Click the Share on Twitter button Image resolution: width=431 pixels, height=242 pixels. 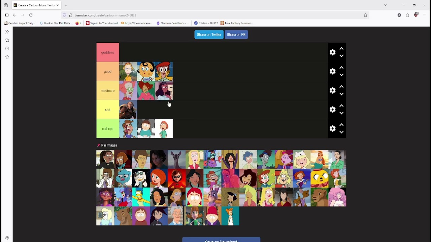[209, 35]
